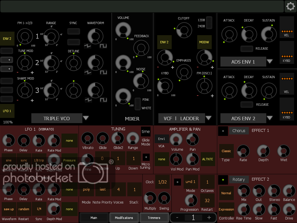
Task: Click the Voices value 4
Action: click(119, 189)
